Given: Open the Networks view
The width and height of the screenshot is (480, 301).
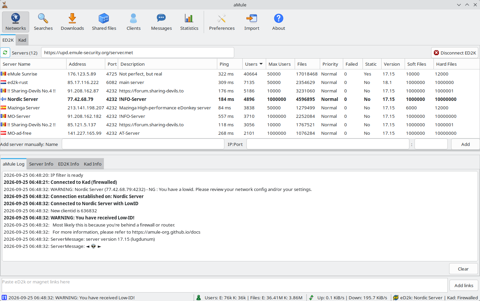Looking at the screenshot, I should click(16, 22).
